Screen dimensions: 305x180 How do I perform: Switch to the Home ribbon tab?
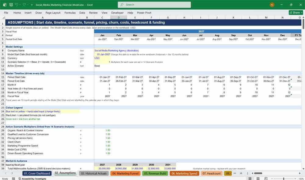pos(17,12)
